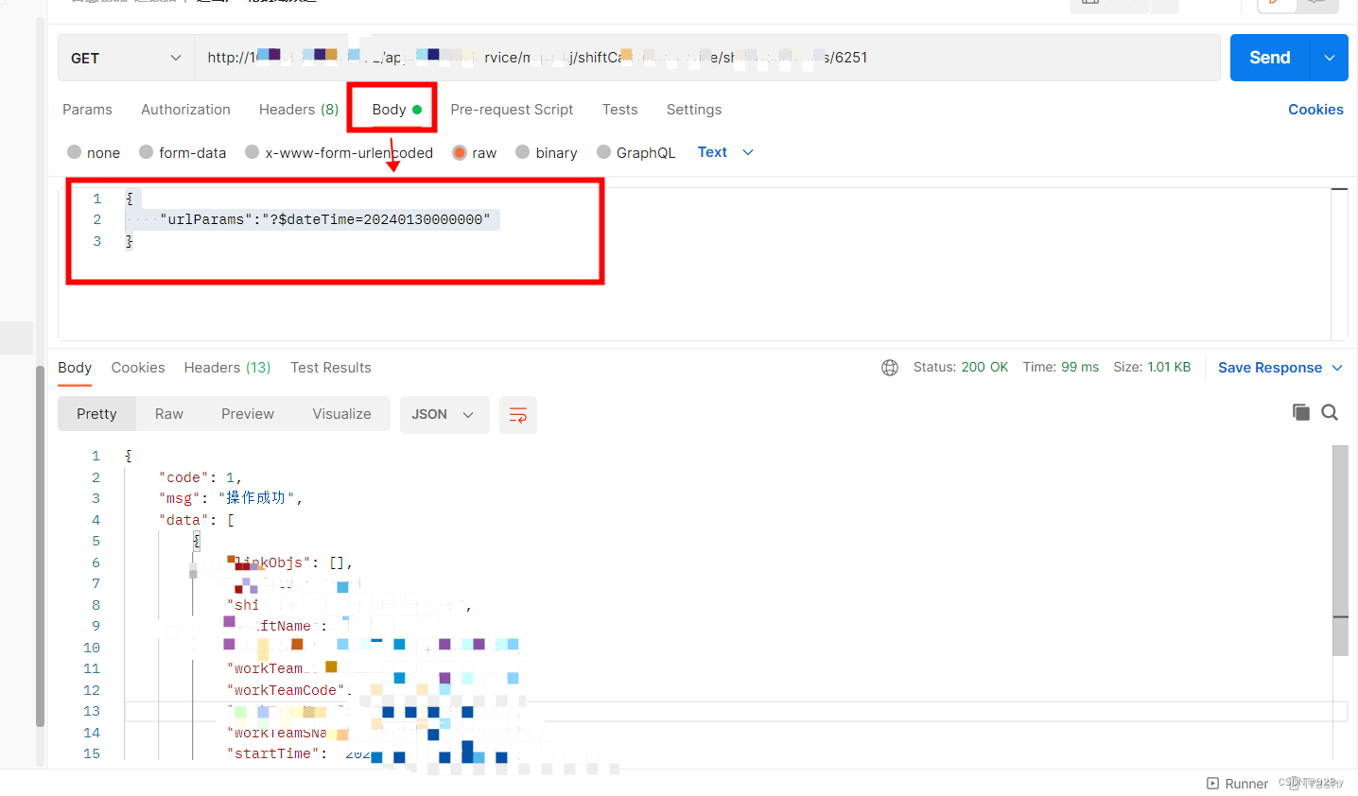
Task: Click the Cookies link
Action: point(1315,110)
